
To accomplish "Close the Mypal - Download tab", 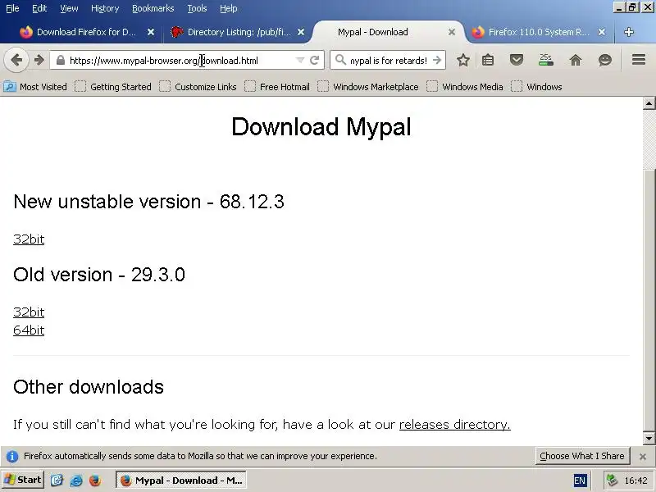I will [452, 32].
